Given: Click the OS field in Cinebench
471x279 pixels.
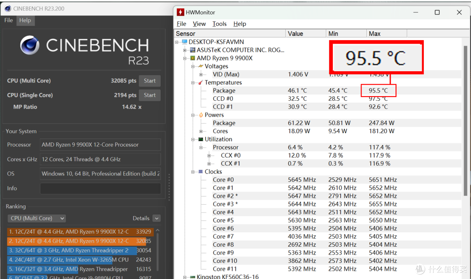Looking at the screenshot, I should 100,174.
